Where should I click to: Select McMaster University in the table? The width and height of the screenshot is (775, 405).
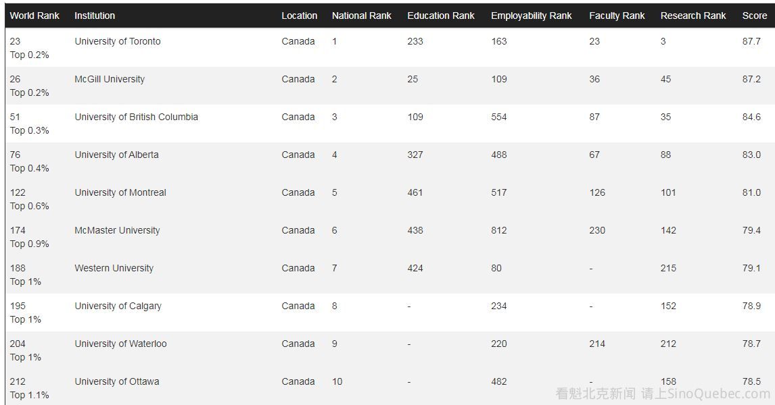[x=117, y=230]
